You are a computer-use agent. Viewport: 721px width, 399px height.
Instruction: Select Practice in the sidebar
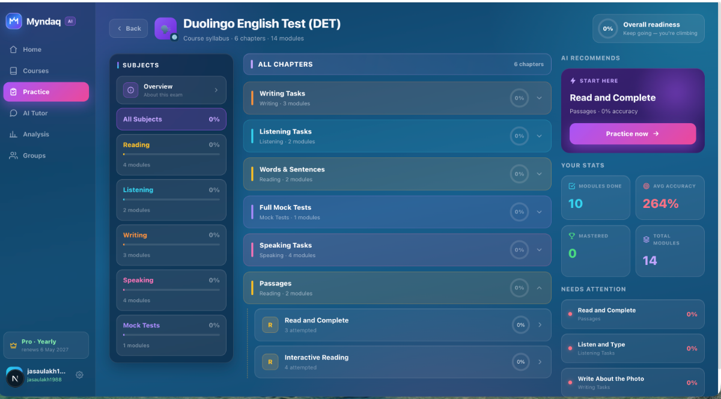(46, 92)
